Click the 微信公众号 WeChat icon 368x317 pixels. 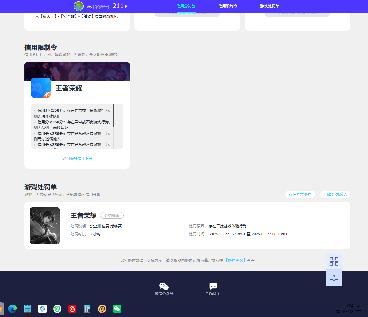pos(164,286)
